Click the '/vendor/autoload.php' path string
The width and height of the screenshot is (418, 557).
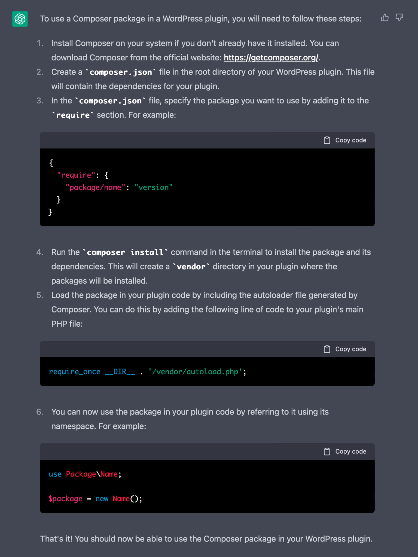pos(196,372)
